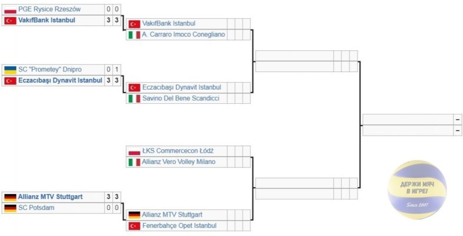
Task: Select Eczacıbaşı Dynavit Istanbul in quarterfinal bracket
Action: point(181,87)
